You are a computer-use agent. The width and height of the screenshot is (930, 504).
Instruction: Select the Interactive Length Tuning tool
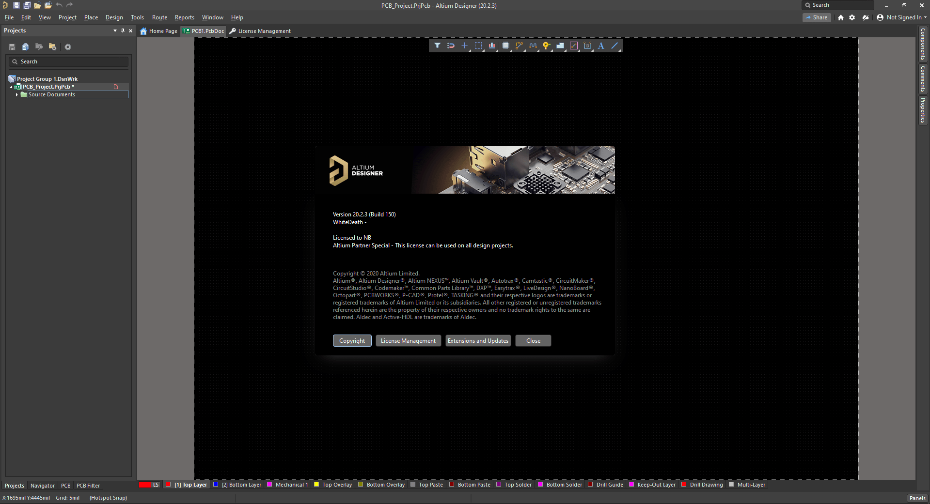[533, 46]
